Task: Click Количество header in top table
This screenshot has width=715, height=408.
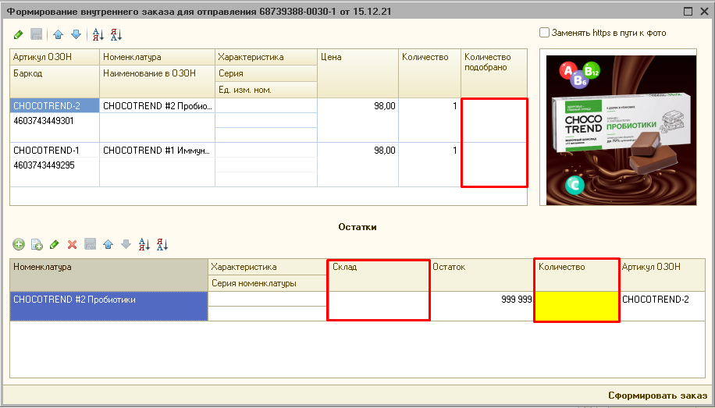Action: coord(429,73)
